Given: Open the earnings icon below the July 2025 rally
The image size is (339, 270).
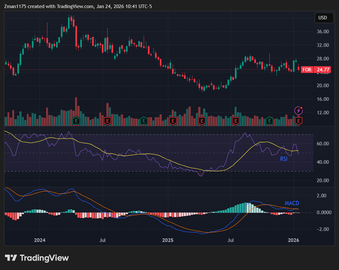Looking at the screenshot, I should (x=236, y=121).
